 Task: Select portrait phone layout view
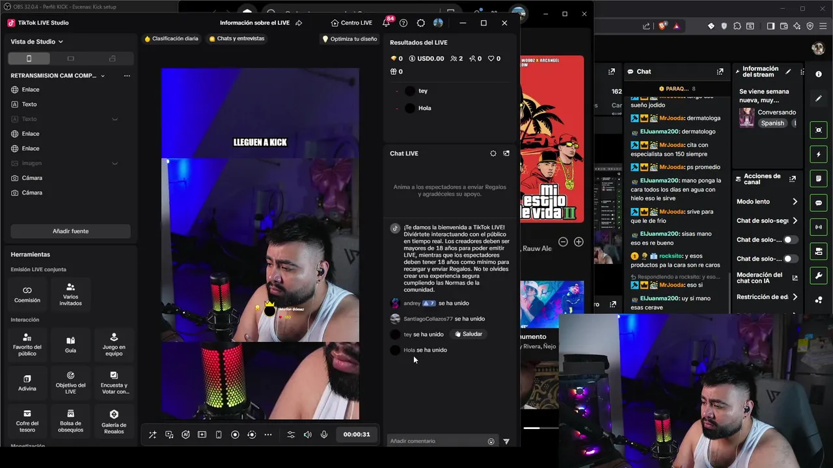pos(29,58)
